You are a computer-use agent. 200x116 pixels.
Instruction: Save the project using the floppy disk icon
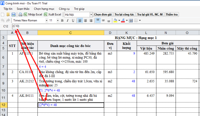point(13,14)
